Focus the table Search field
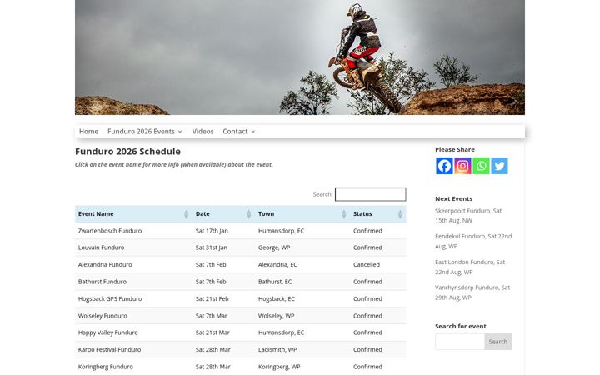Screen dimensions: 600x375 click(370, 194)
